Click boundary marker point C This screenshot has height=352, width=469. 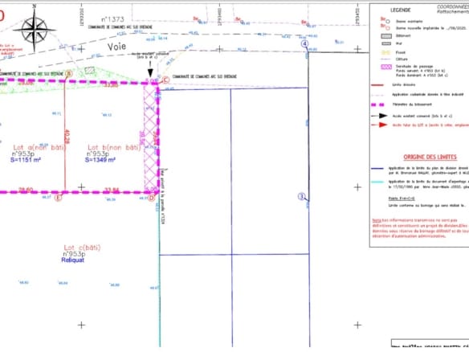point(165,80)
